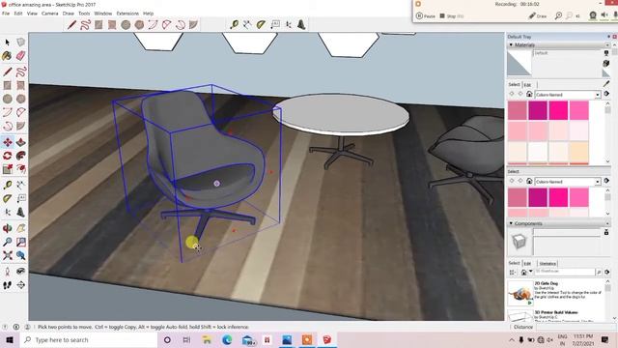Choose the pink Eraser tool

tap(21, 56)
